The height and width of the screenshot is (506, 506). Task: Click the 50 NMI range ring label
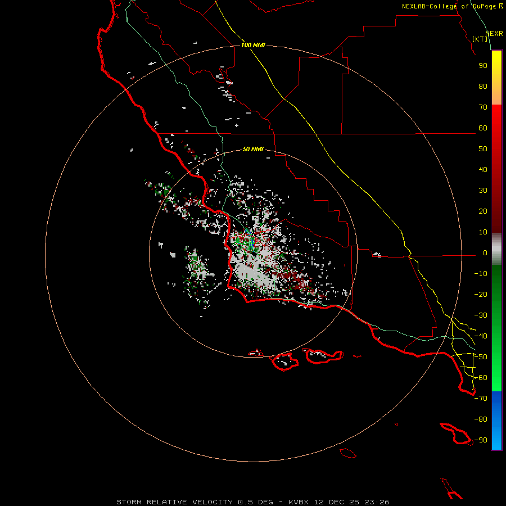click(253, 149)
